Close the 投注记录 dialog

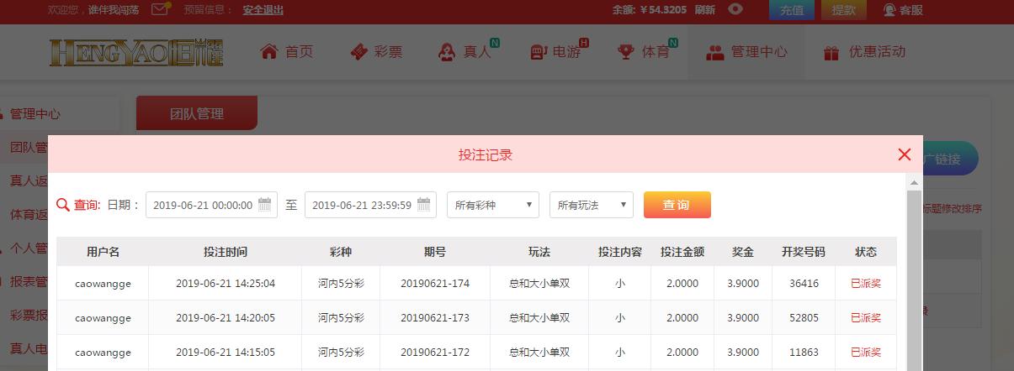click(905, 154)
